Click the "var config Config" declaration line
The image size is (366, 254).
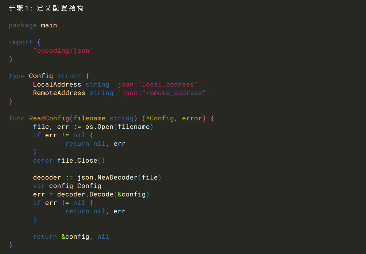tap(67, 186)
